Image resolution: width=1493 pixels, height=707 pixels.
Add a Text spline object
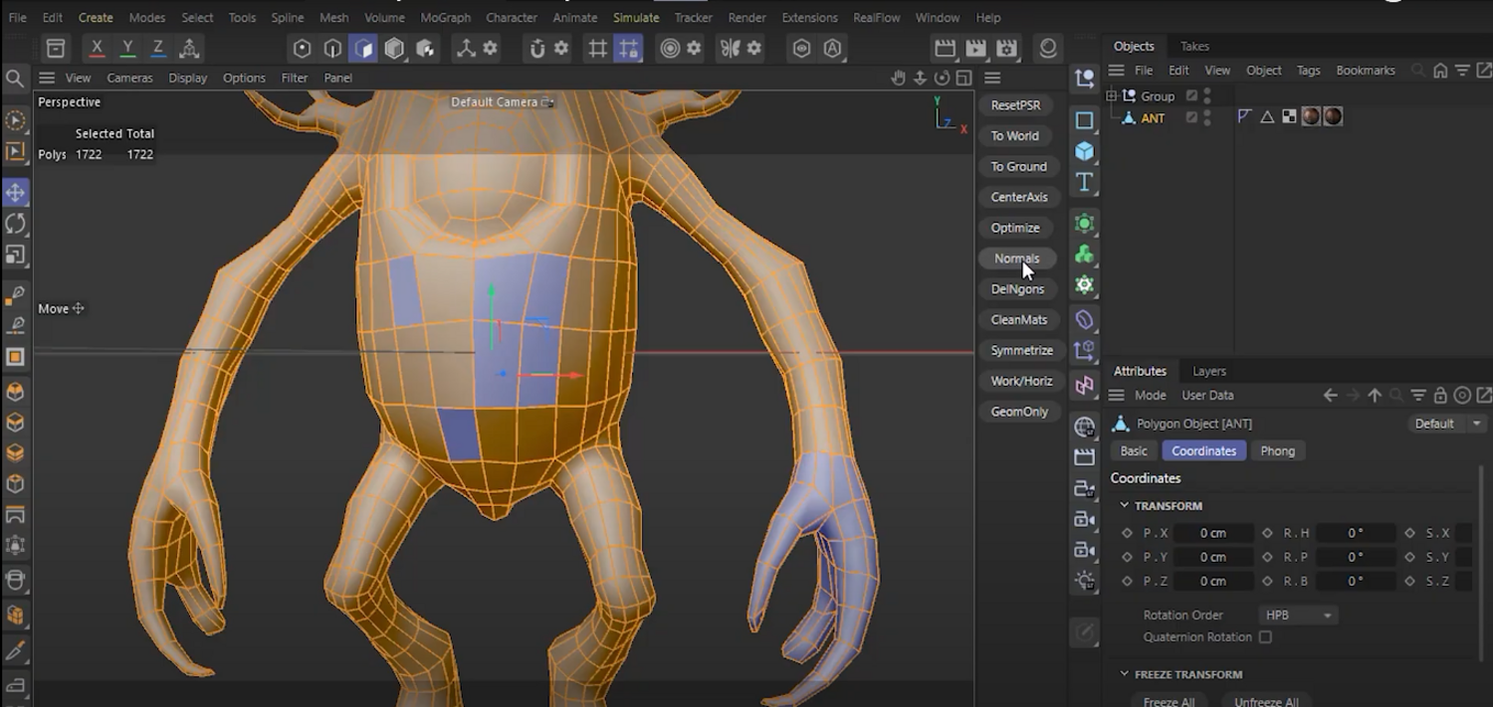1085,182
